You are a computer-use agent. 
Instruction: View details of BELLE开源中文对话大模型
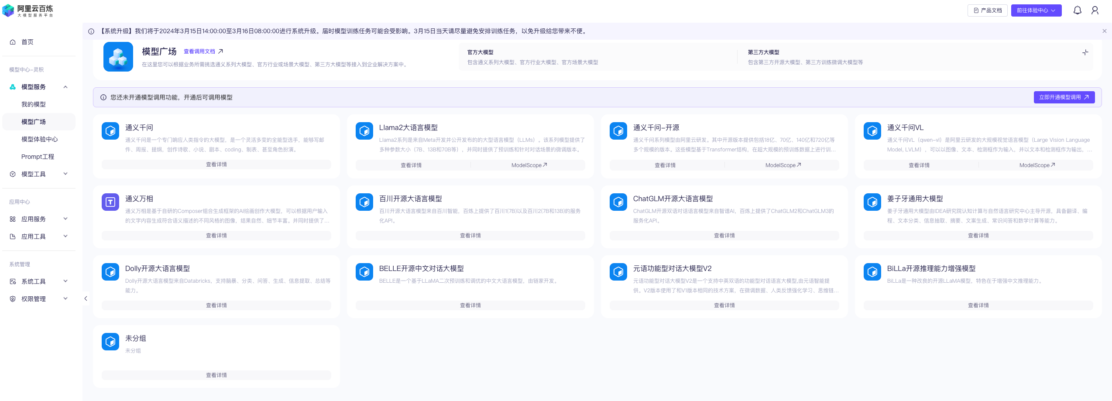470,305
